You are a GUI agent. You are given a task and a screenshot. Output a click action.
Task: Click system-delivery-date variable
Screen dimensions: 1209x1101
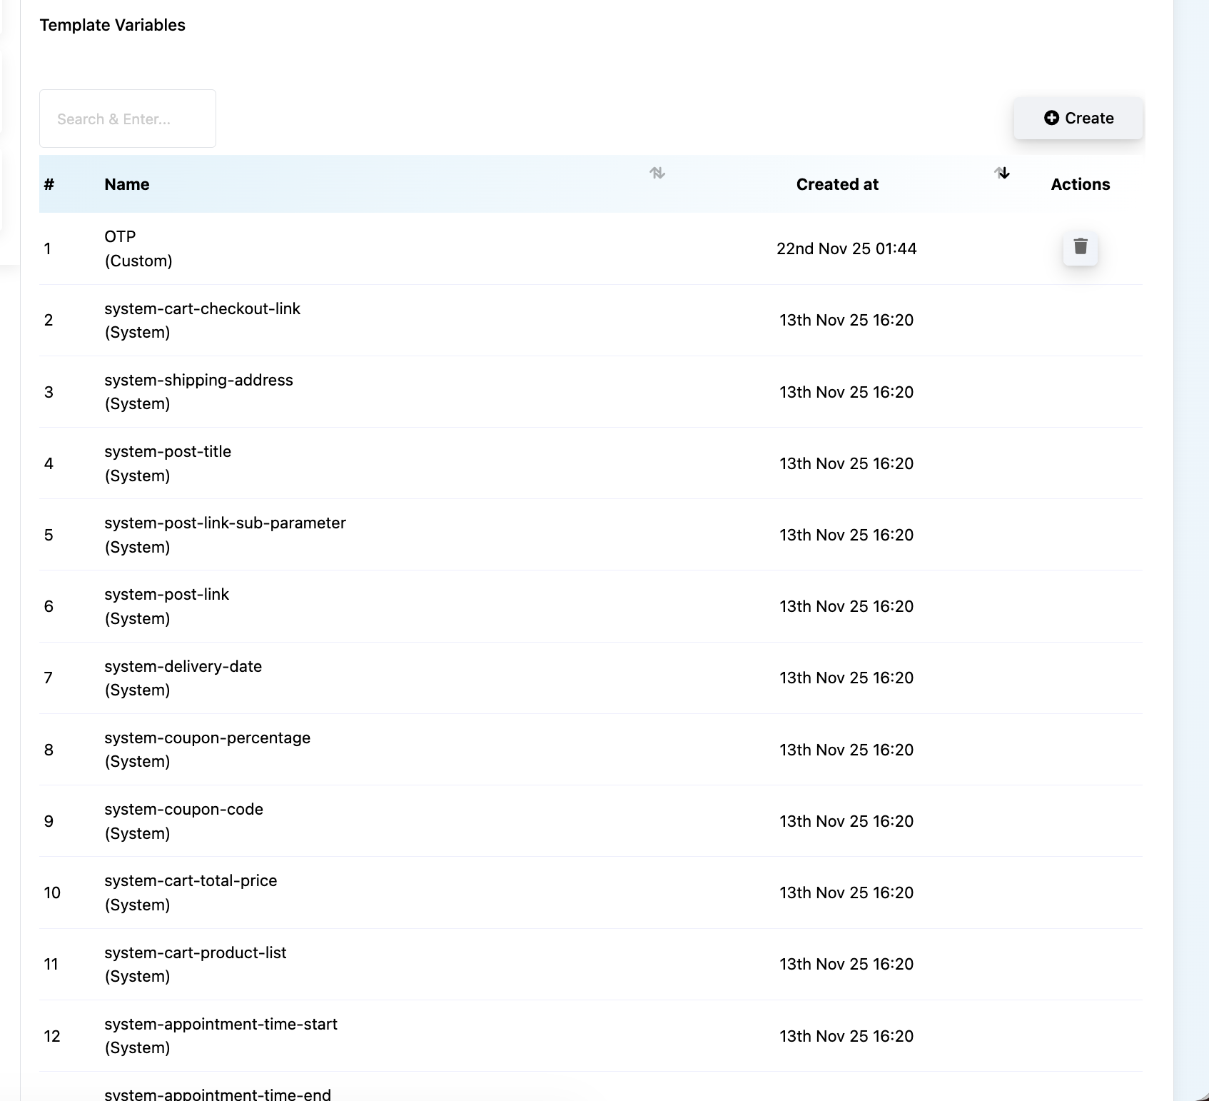183,667
